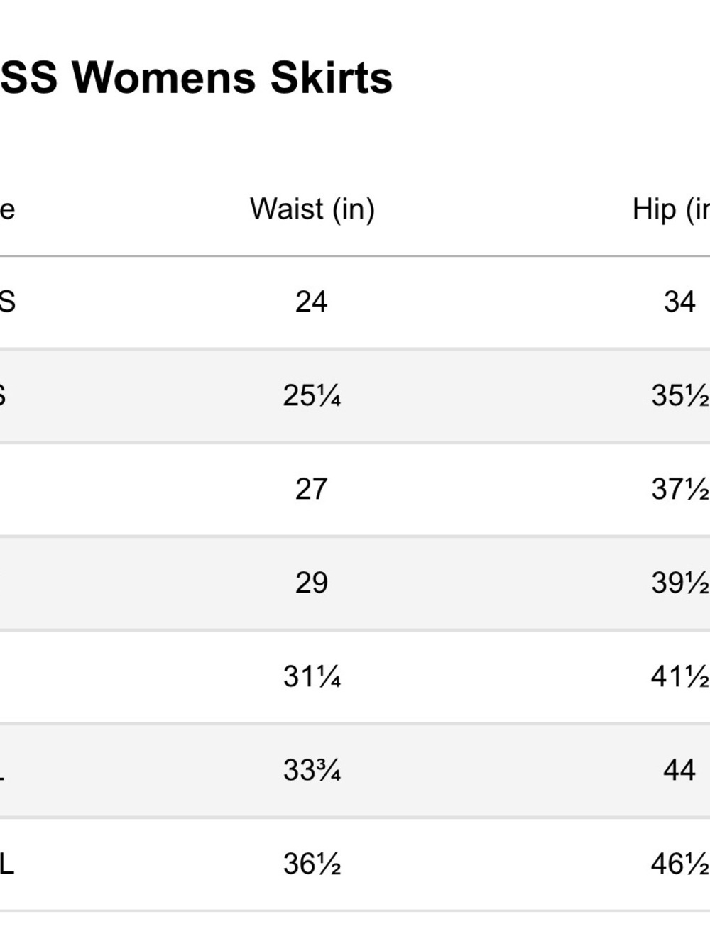
Task: Click waist value 31¼
Action: pos(312,676)
